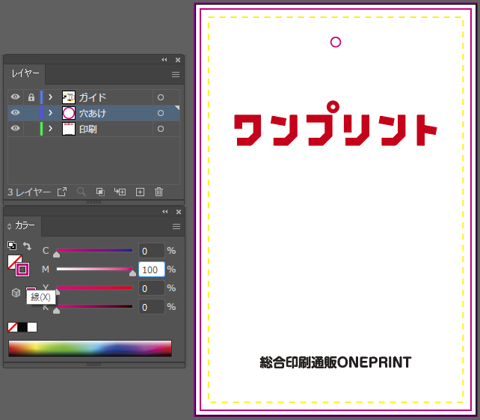
Task: Click the collect for export icon
Action: point(62,192)
